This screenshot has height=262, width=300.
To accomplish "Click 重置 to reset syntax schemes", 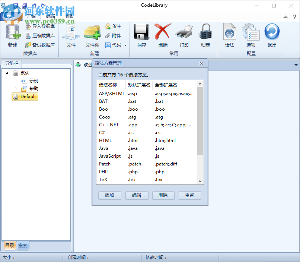I will coord(190,195).
